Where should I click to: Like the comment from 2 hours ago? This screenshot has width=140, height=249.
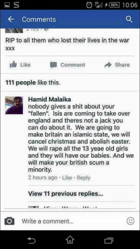coord(67,177)
